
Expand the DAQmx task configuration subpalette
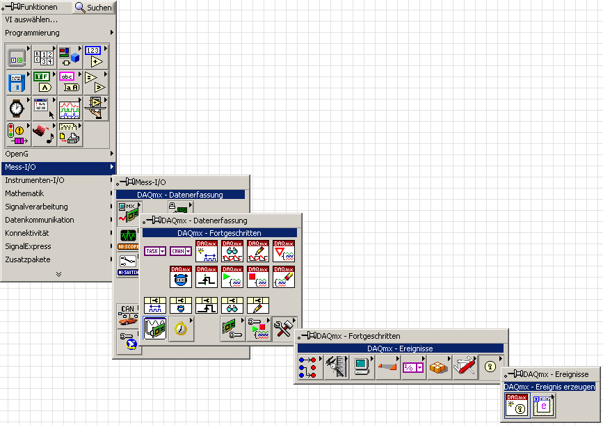(258, 329)
